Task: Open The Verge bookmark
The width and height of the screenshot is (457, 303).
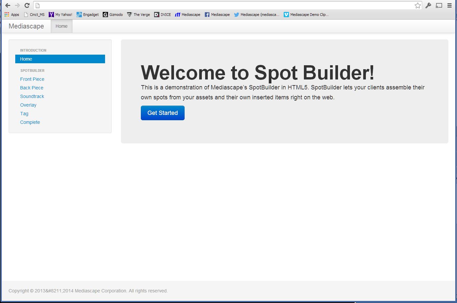Action: [x=139, y=15]
